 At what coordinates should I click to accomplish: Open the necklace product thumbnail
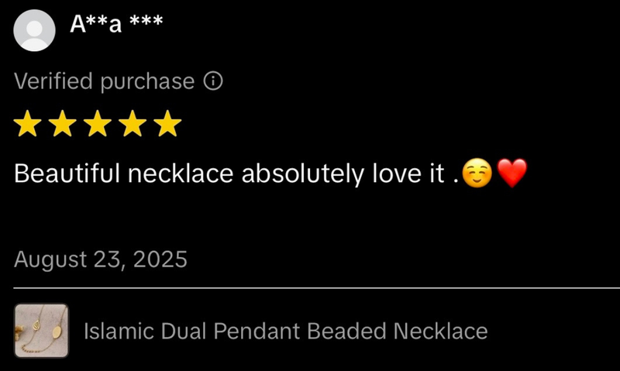pos(42,331)
